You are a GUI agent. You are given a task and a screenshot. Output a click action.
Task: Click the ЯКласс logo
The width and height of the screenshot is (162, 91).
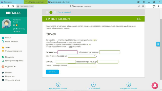click(13, 13)
